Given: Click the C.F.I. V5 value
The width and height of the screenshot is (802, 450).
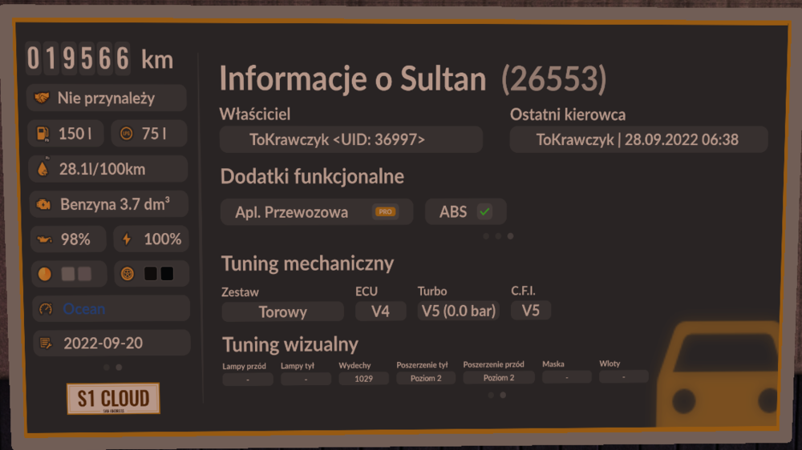Looking at the screenshot, I should click(531, 310).
